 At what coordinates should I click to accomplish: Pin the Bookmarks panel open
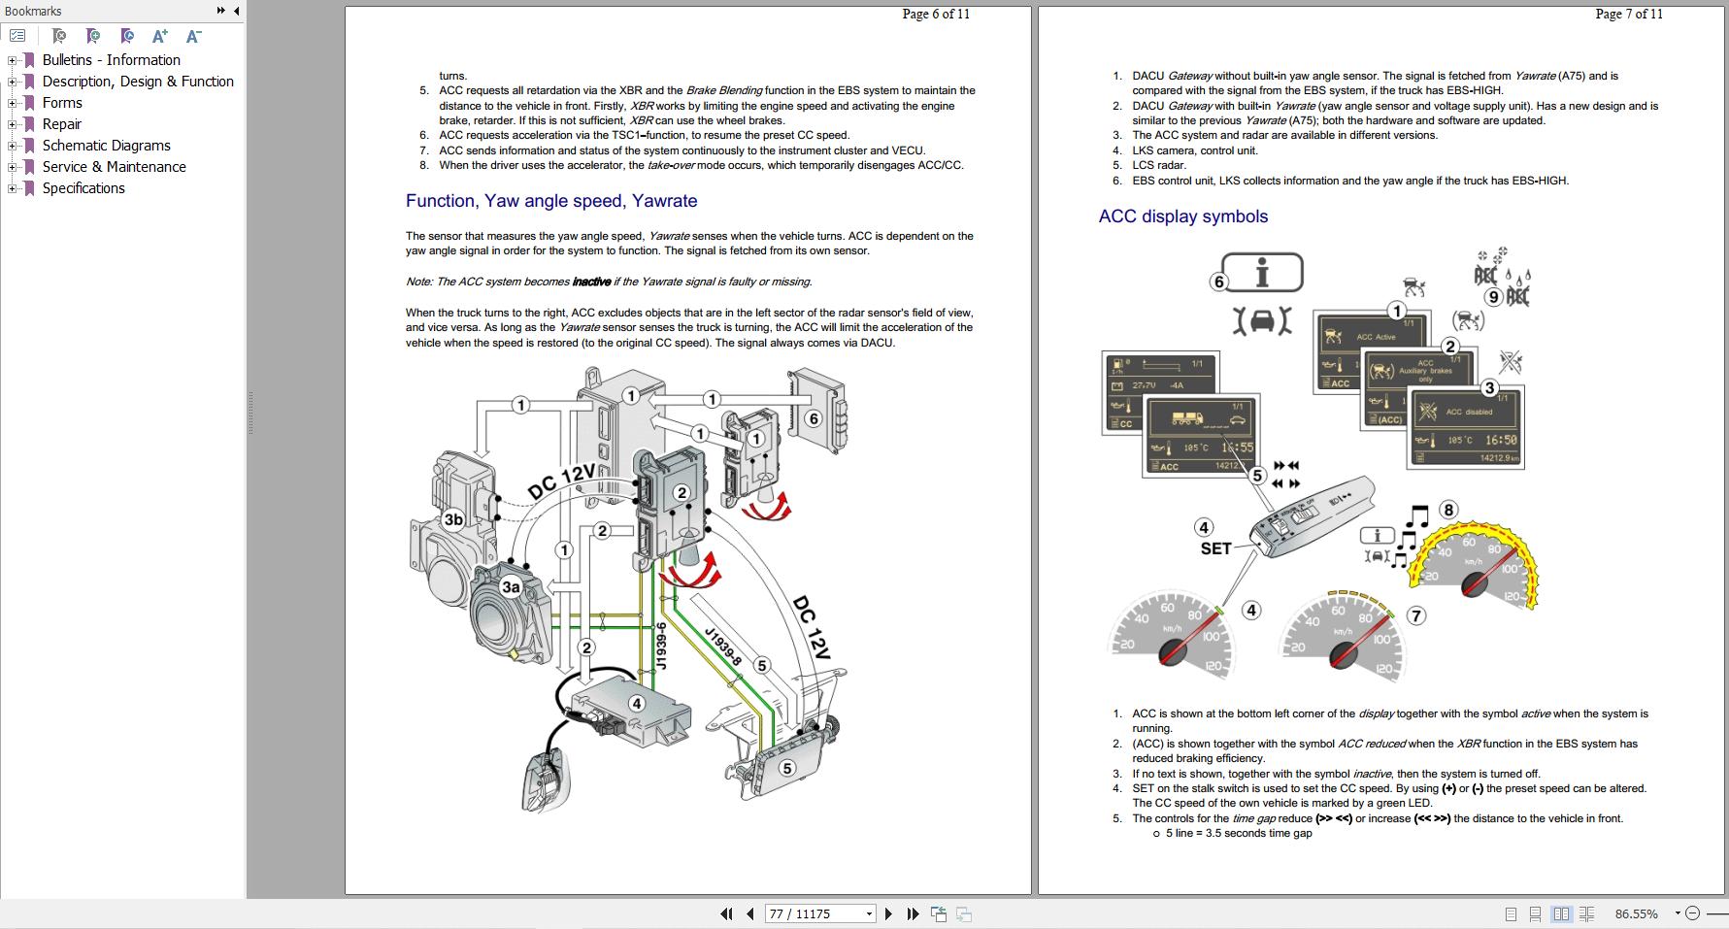pos(221,11)
